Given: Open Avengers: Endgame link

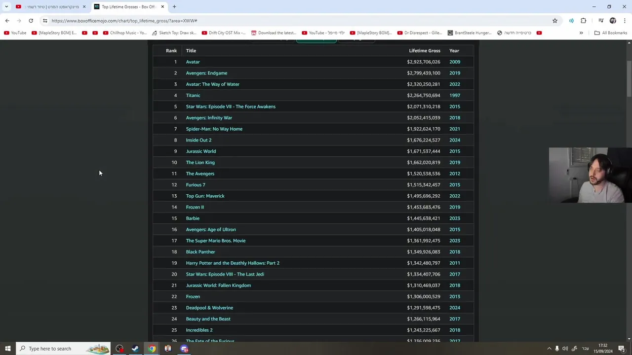Looking at the screenshot, I should pos(206,73).
